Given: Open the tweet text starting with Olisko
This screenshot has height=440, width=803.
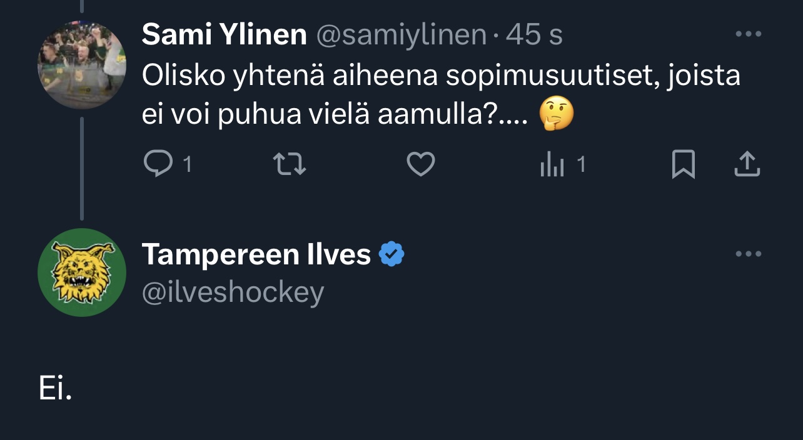Looking at the screenshot, I should click(440, 76).
